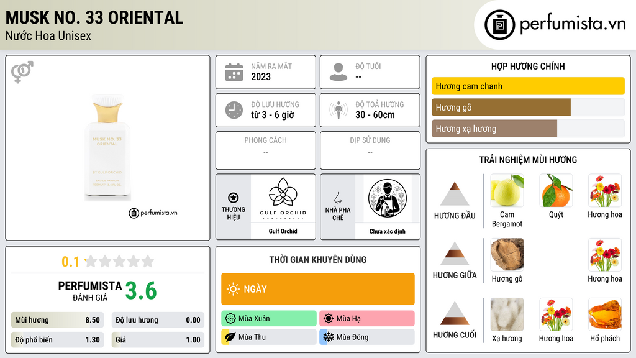Click the Hương xạ hương accord bar

pos(528,128)
